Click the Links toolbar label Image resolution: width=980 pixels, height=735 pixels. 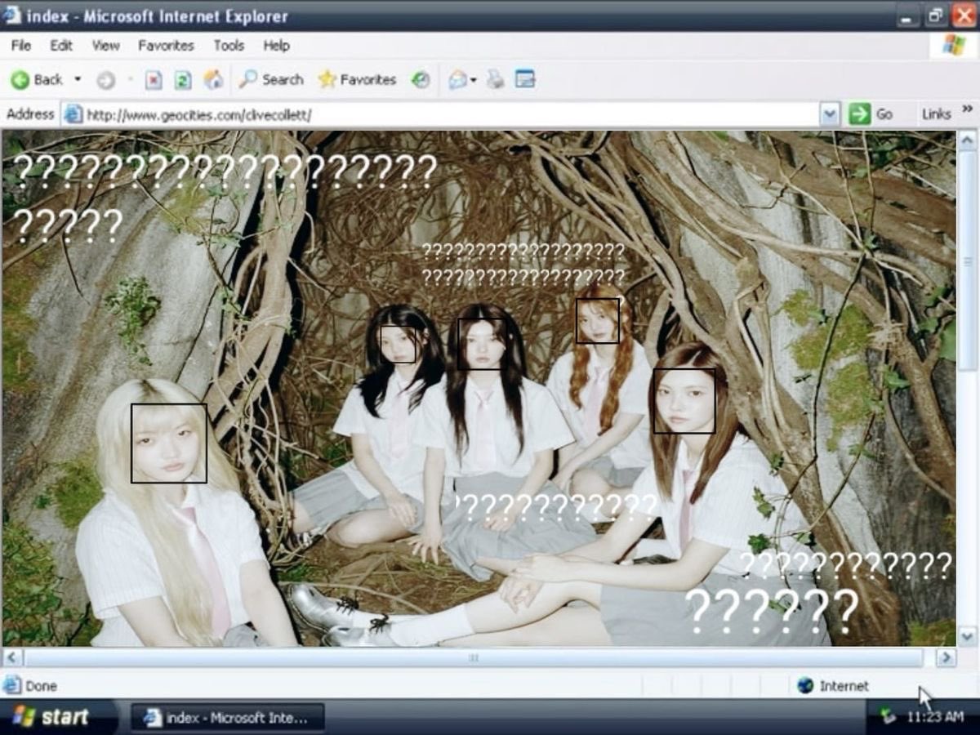[936, 114]
